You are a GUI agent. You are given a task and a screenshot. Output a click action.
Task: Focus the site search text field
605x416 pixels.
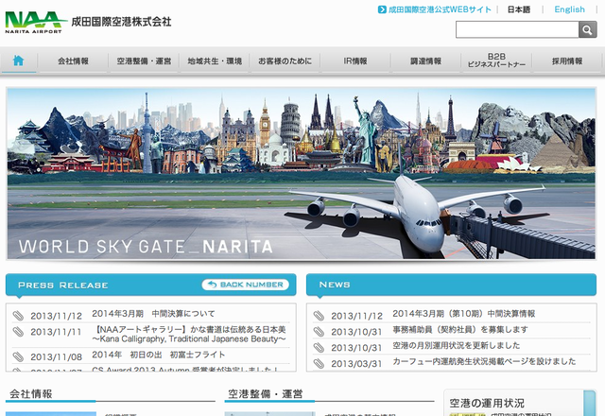tap(517, 29)
